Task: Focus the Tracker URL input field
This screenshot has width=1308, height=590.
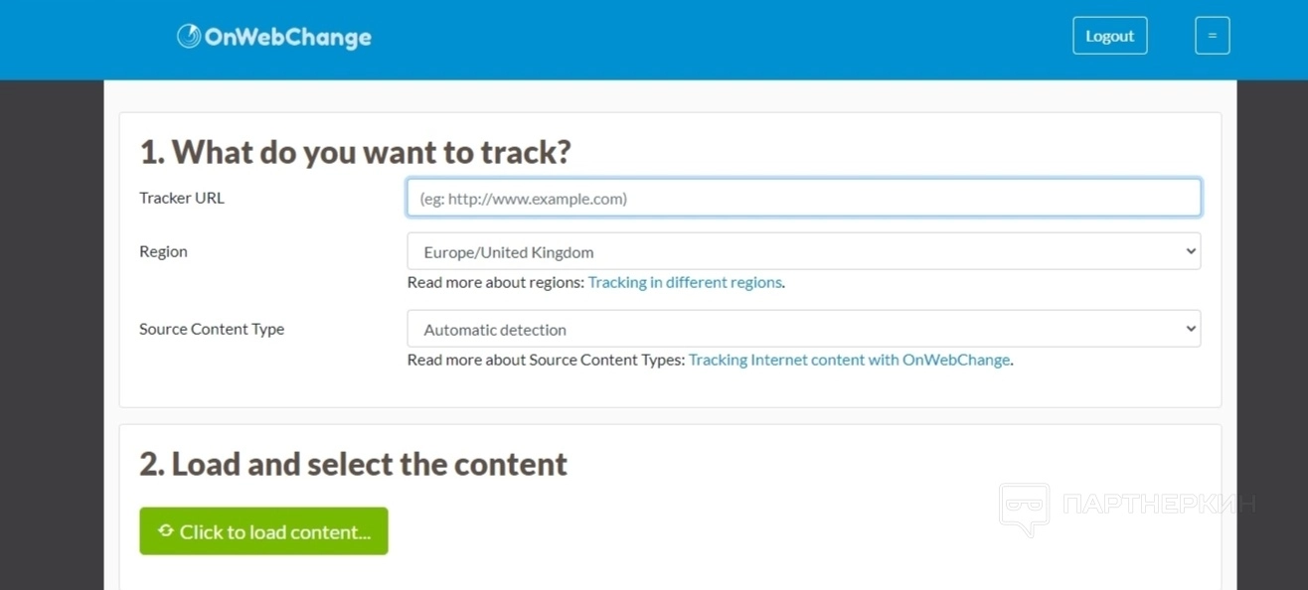Action: pos(803,198)
